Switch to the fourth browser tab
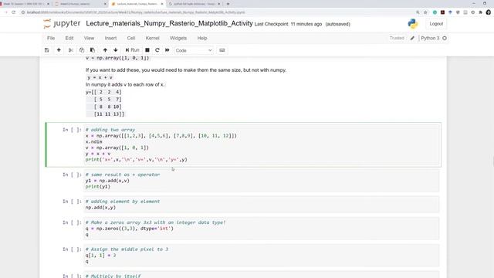This screenshot has height=278, width=494. pos(194,4)
